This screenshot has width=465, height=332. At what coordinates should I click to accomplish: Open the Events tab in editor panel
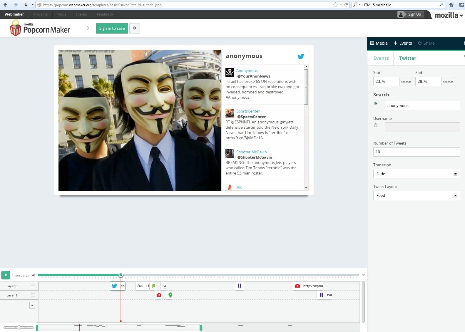[x=403, y=43]
